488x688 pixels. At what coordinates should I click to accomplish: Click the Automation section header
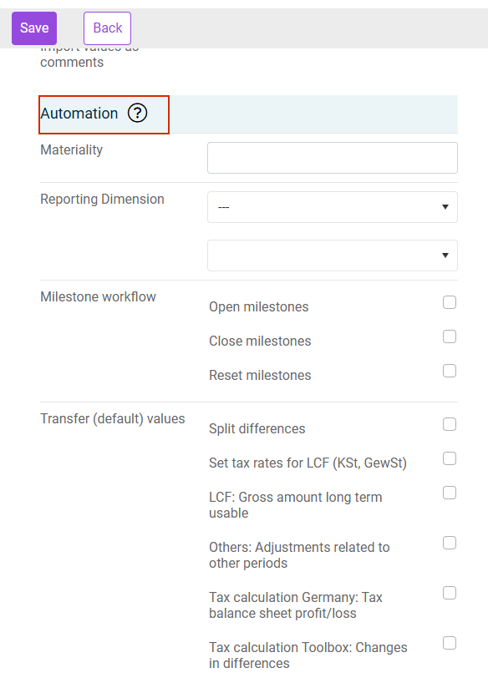79,114
